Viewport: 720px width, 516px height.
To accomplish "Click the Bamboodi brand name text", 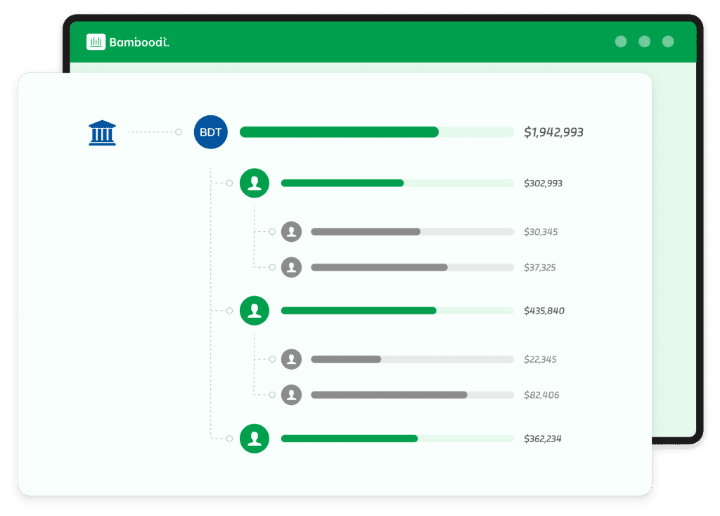I will [x=139, y=42].
